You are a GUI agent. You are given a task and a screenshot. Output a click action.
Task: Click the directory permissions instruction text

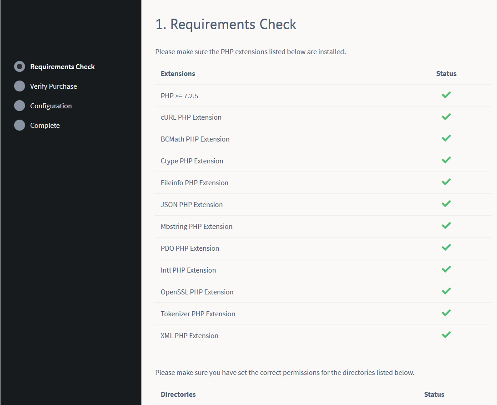click(285, 373)
